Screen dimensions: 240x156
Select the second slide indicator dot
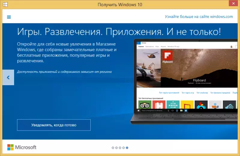[116, 148]
